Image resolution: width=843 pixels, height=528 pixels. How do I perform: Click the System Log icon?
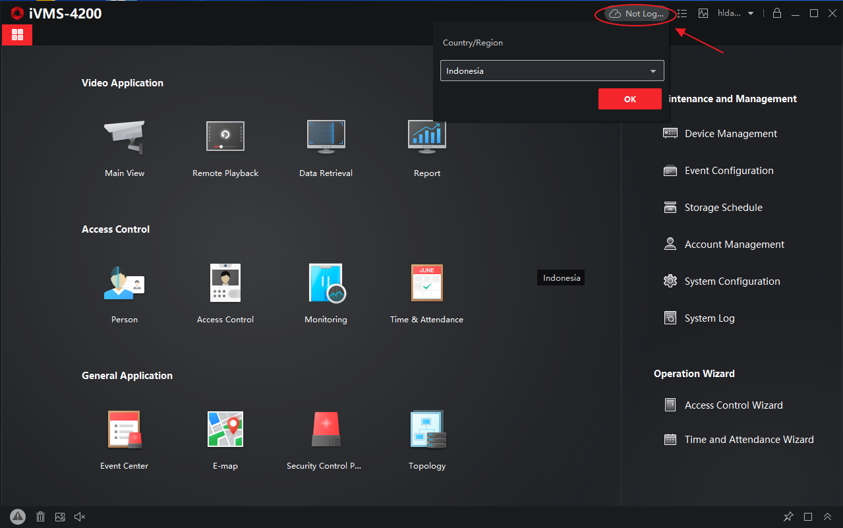coord(670,318)
